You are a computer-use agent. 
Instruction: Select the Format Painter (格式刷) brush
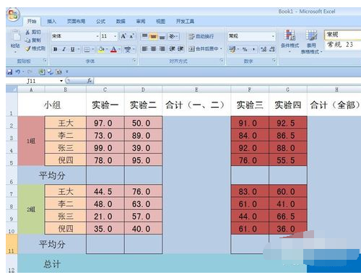(x=35, y=48)
